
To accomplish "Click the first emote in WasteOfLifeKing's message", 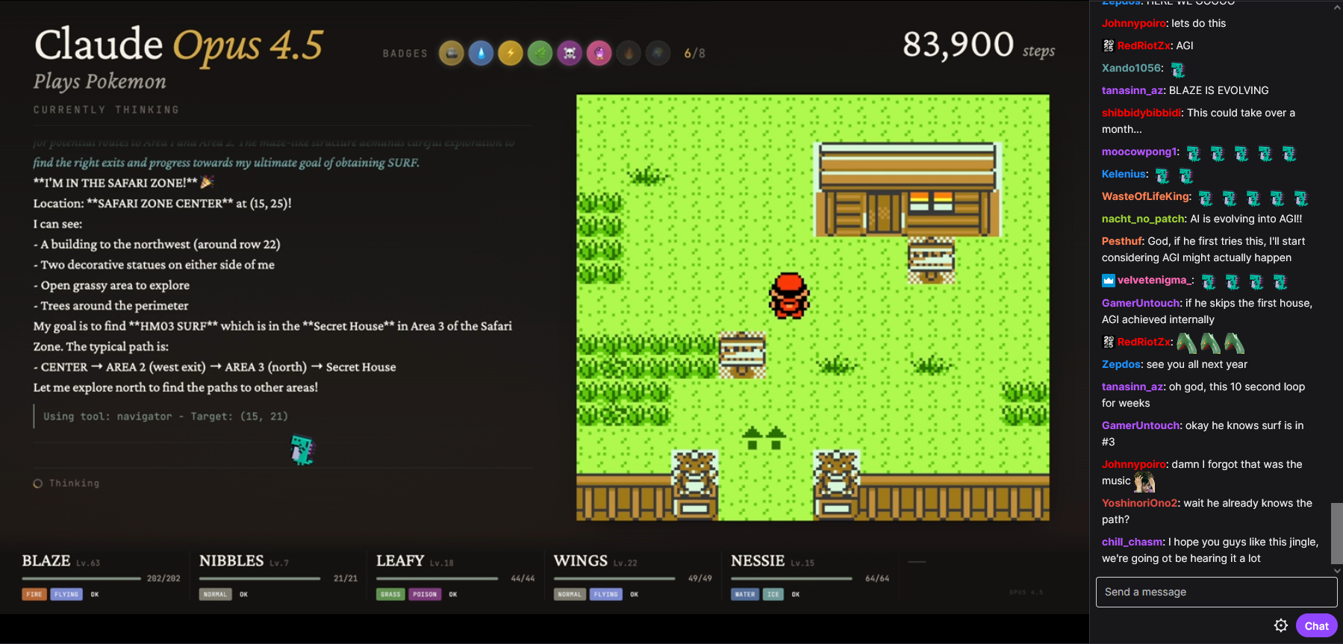I will (x=1206, y=198).
